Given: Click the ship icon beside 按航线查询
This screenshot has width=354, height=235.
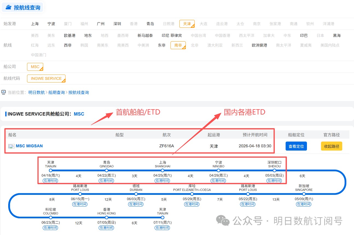Looking at the screenshot, I should click(x=8, y=8).
